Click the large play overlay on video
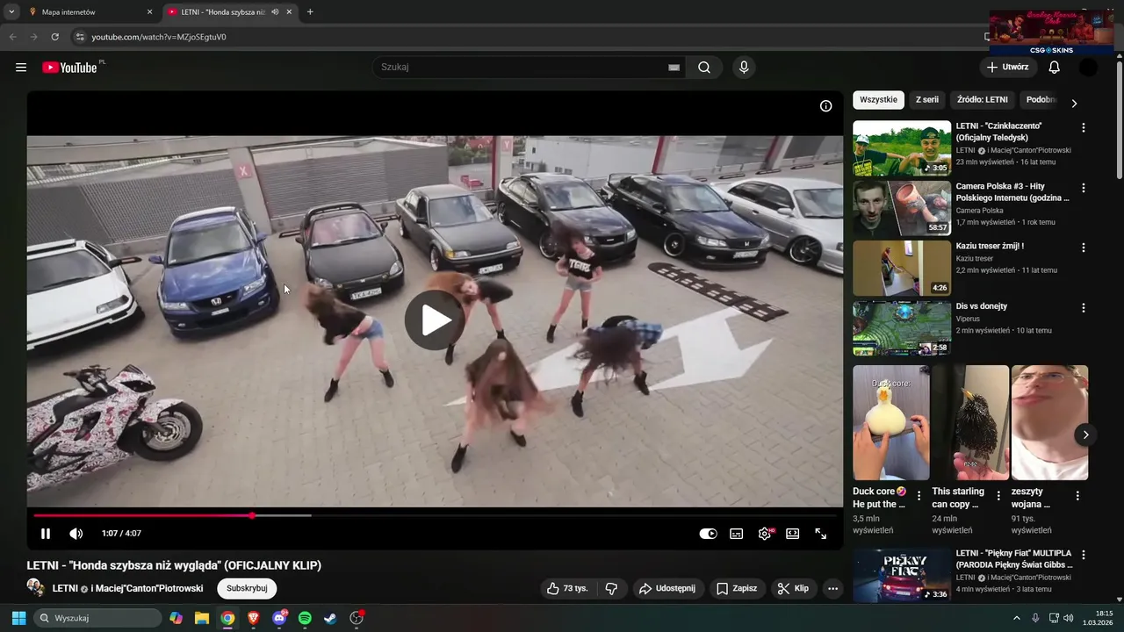The height and width of the screenshot is (632, 1124). pos(435,320)
